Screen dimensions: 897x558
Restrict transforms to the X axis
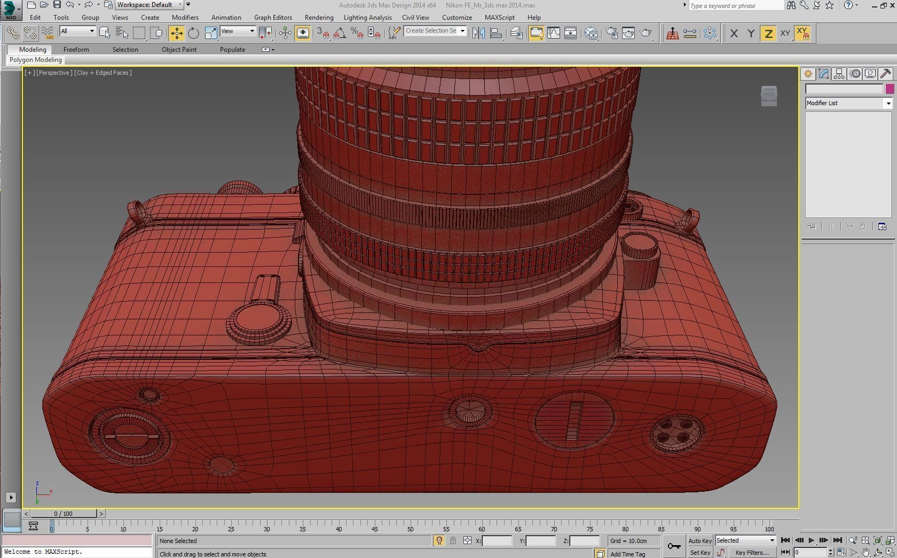734,33
